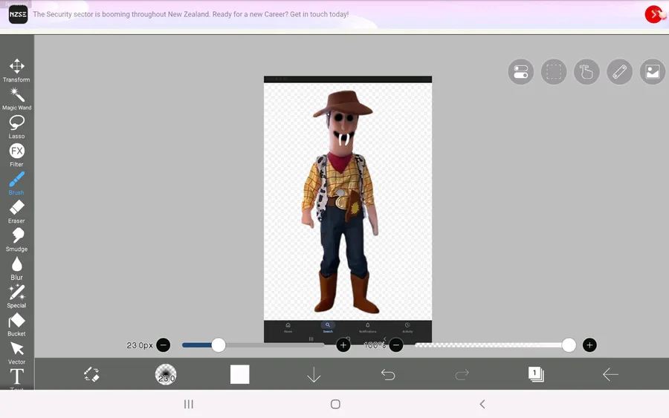The height and width of the screenshot is (418, 669).
Task: Open brush settings with the size 23.0 preview
Action: click(166, 374)
